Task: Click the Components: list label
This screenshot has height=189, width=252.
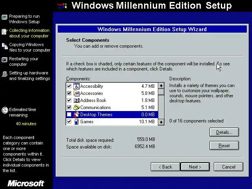Action: 78,79
